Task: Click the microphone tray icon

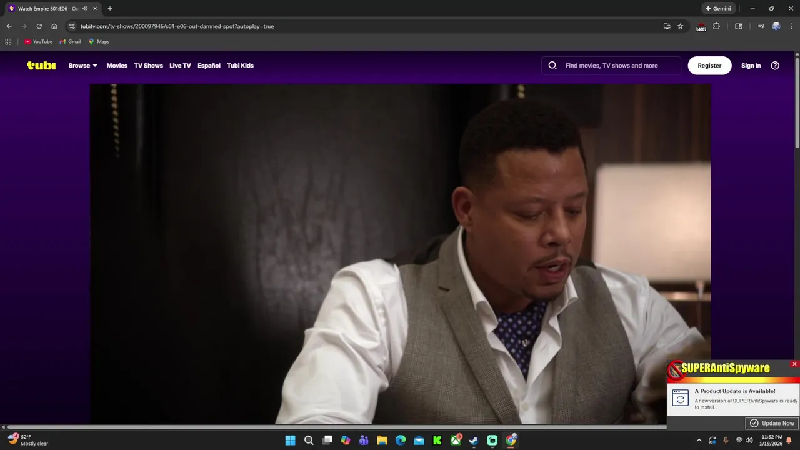Action: pos(726,441)
